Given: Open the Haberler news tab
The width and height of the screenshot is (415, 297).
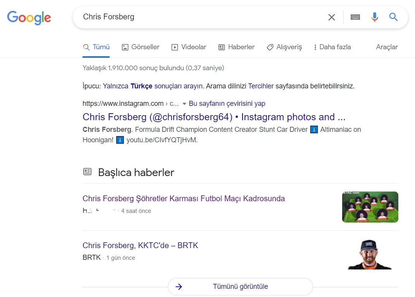Looking at the screenshot, I should coord(236,47).
